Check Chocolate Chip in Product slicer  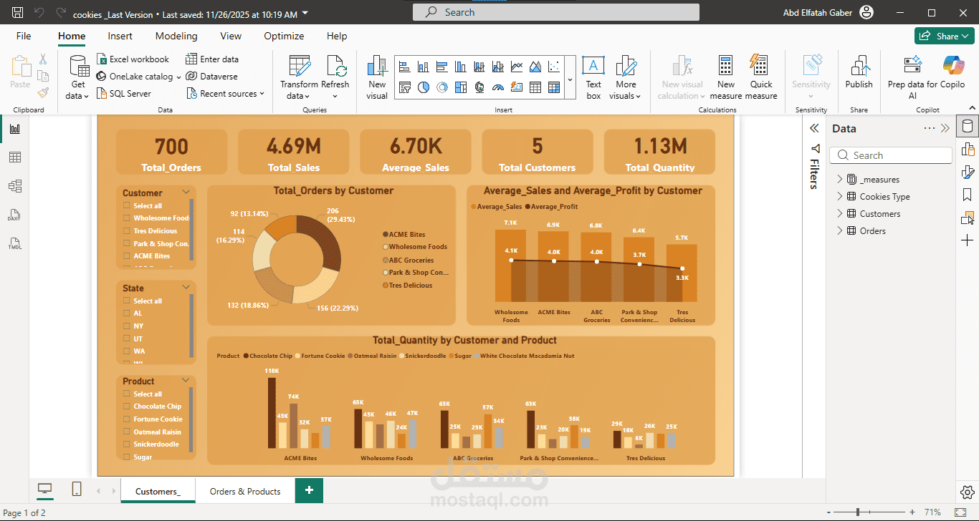(x=127, y=406)
